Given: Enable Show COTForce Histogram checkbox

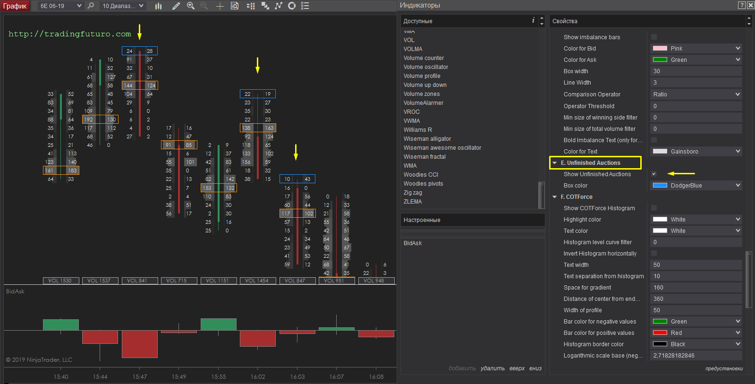Looking at the screenshot, I should tap(654, 208).
